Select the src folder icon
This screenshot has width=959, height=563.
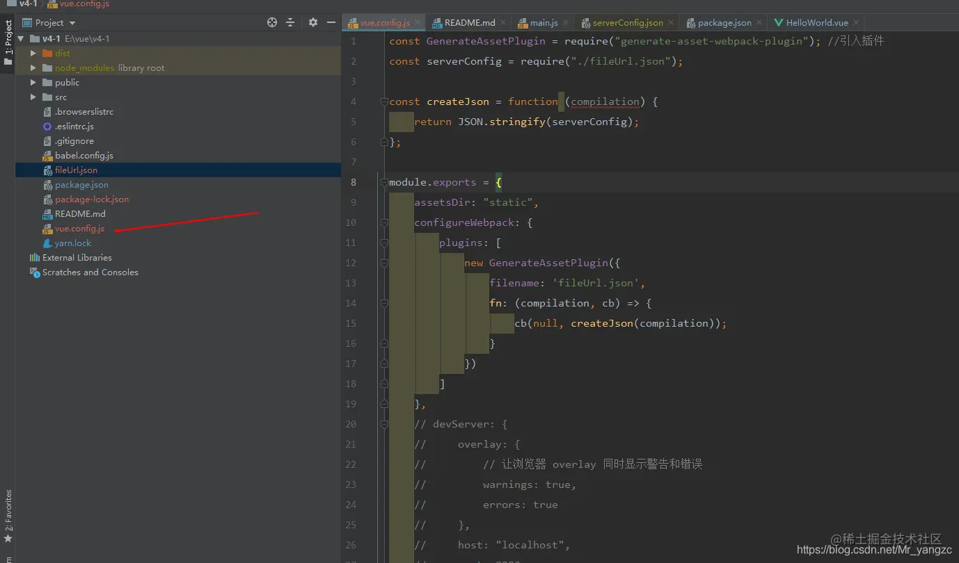tap(47, 97)
